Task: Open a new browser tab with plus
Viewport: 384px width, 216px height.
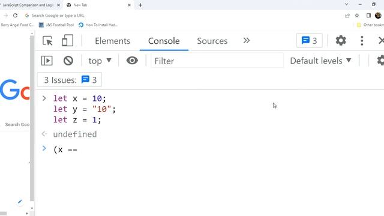Action: pos(140,5)
